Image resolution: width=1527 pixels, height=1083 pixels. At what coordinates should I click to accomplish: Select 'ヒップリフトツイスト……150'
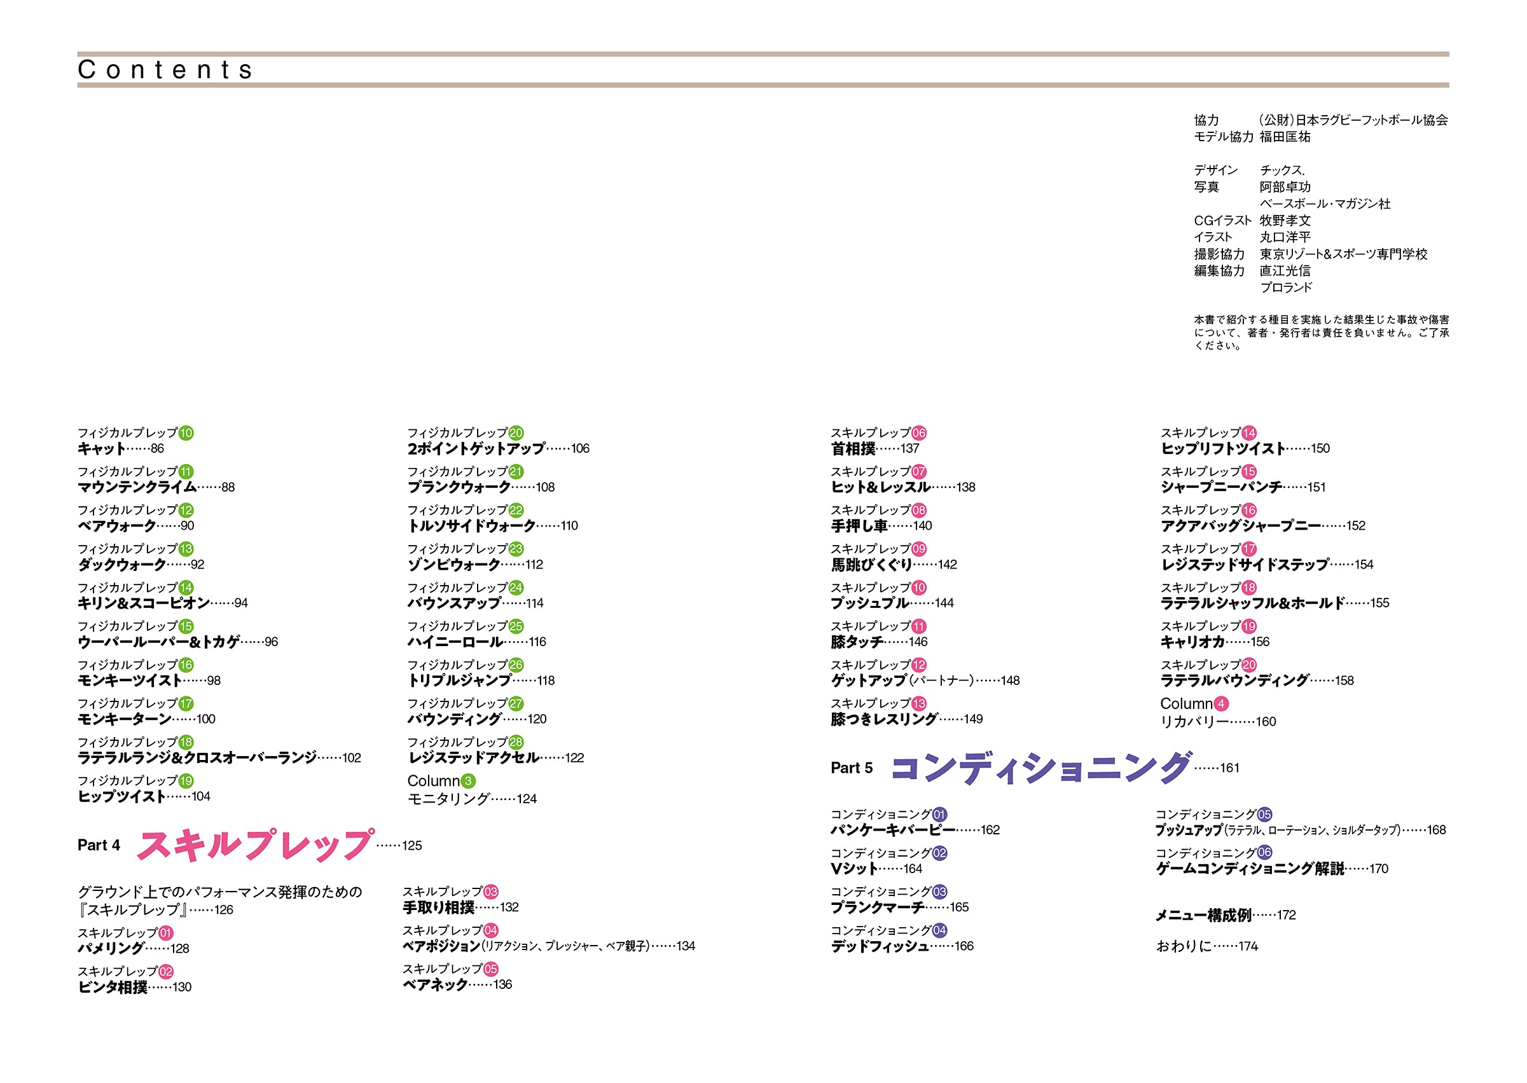point(1245,448)
